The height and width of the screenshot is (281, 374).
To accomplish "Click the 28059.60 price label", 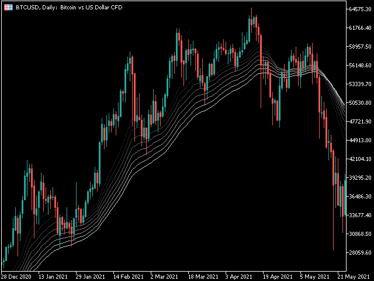I will [360, 252].
